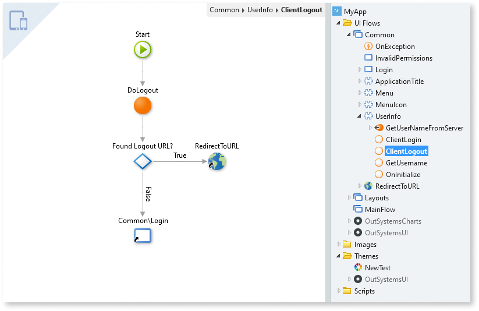Select the MyApp module root node

click(355, 11)
